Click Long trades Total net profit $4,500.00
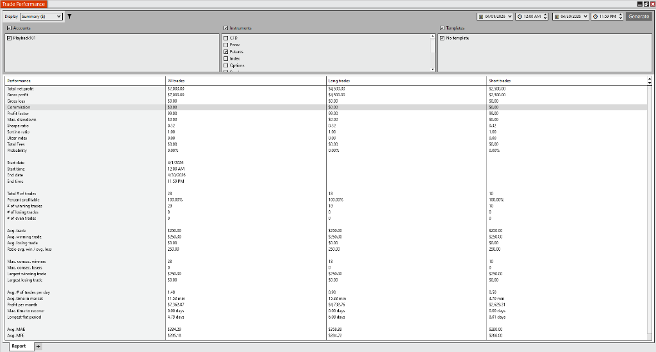Viewport: 656px width, 352px height. point(337,88)
